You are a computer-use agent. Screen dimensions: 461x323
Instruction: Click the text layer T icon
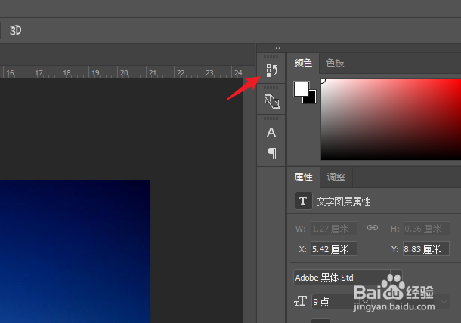(x=303, y=201)
